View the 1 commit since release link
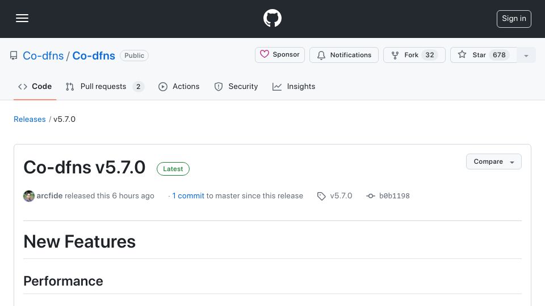The width and height of the screenshot is (545, 306). pos(188,195)
